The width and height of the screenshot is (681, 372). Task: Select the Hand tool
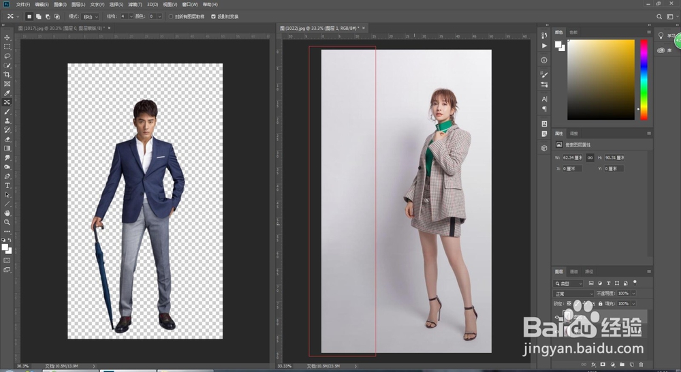(x=7, y=213)
